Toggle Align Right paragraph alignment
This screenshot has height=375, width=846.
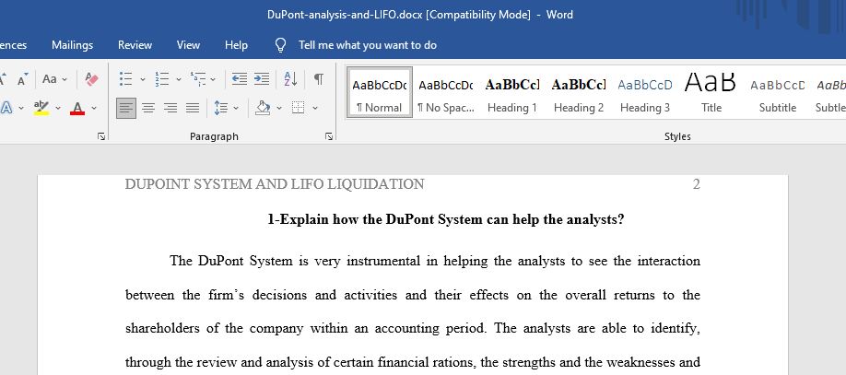(170, 108)
